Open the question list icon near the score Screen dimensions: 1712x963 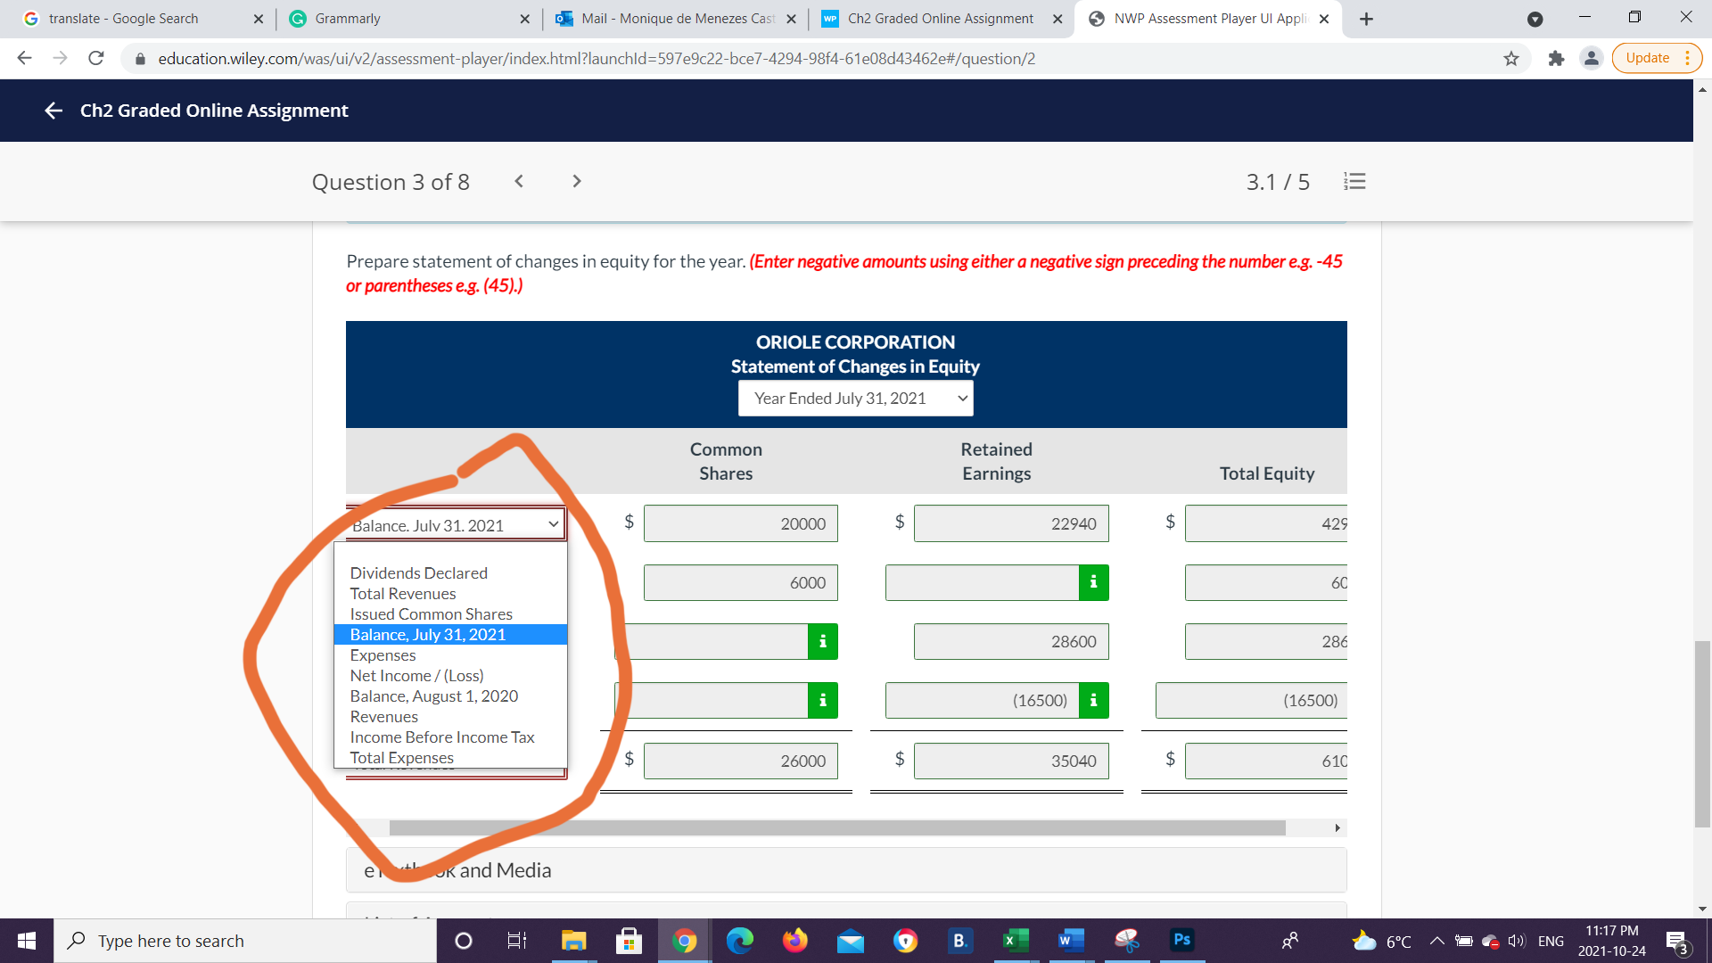coord(1354,182)
